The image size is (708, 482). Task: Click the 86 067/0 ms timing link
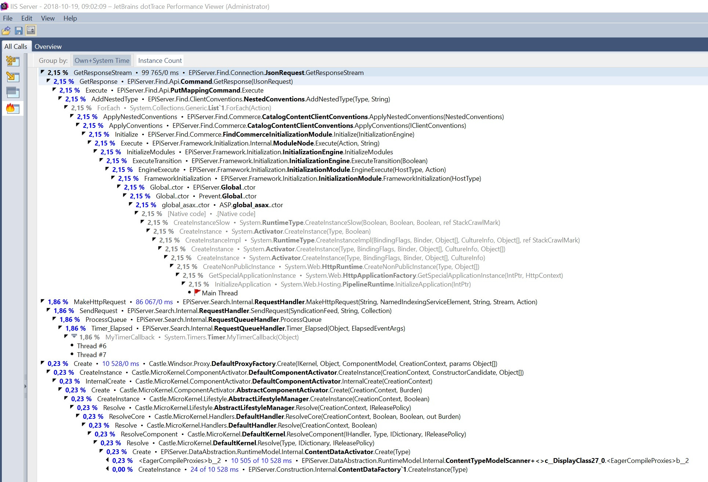pos(154,302)
